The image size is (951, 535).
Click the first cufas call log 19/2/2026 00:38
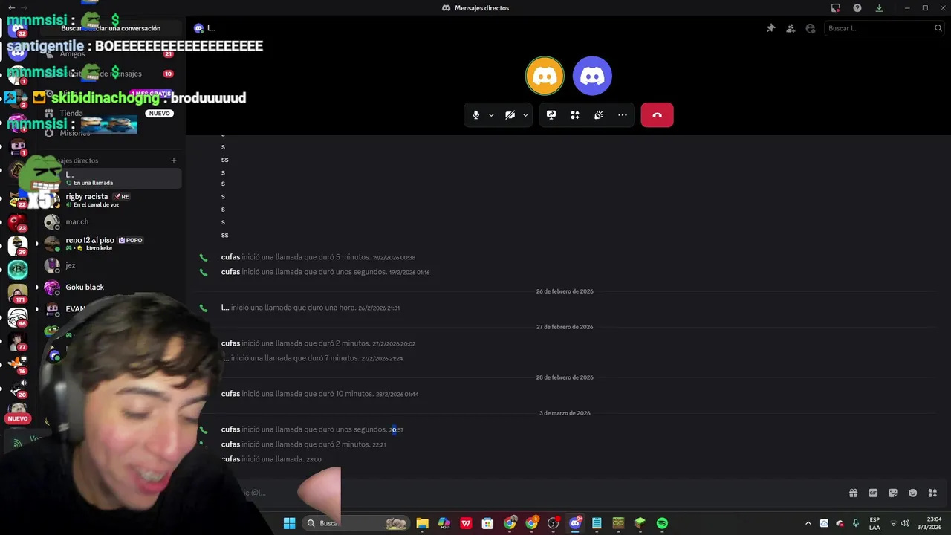pyautogui.click(x=318, y=257)
